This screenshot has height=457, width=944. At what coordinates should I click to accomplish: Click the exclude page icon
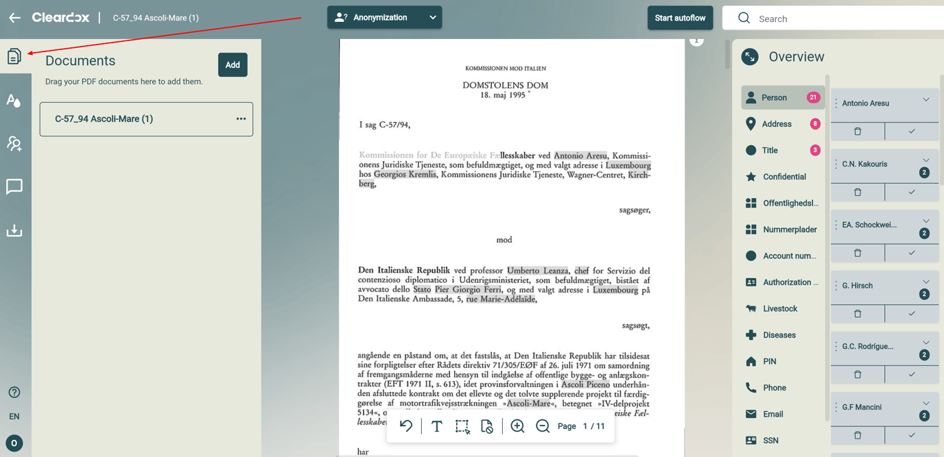point(487,426)
